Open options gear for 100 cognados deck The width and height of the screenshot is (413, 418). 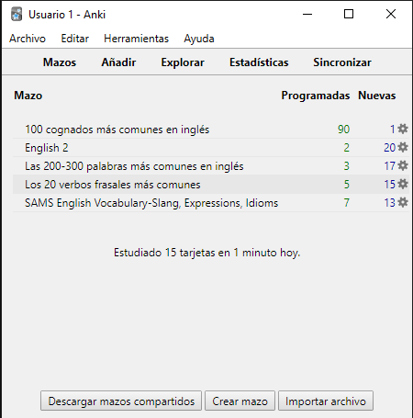tap(403, 129)
